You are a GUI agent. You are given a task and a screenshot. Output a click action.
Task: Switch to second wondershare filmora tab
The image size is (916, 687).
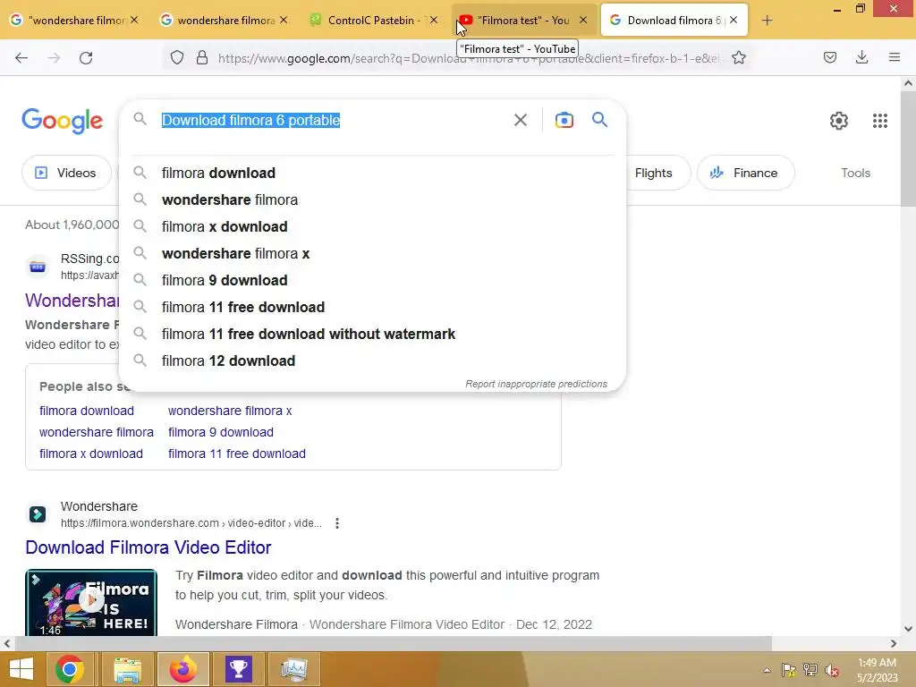[x=225, y=21]
